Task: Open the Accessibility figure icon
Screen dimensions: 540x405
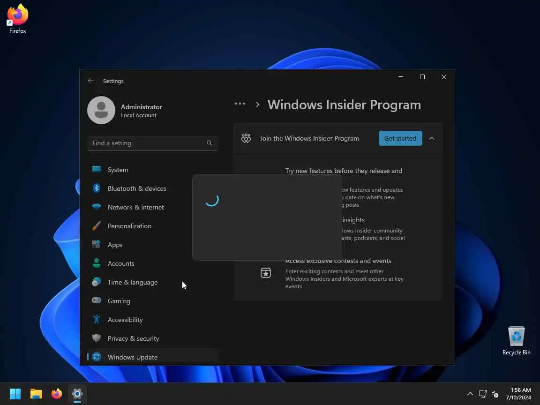Action: click(97, 319)
